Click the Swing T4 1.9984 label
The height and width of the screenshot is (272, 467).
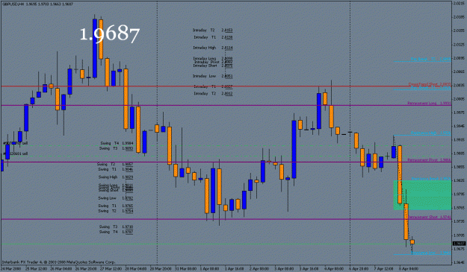pyautogui.click(x=117, y=143)
